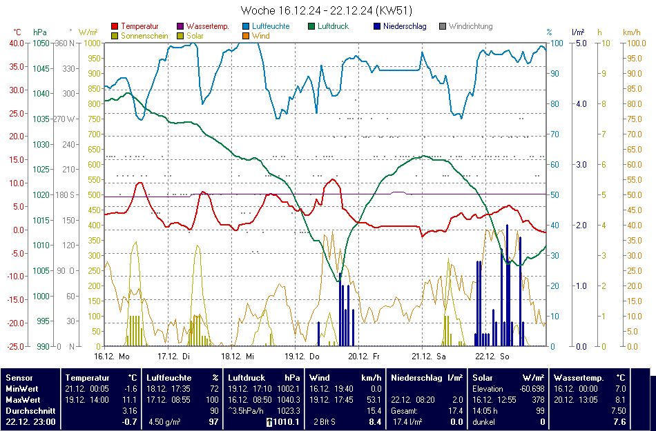
Task: Click the dunkel status text
Action: 483,422
